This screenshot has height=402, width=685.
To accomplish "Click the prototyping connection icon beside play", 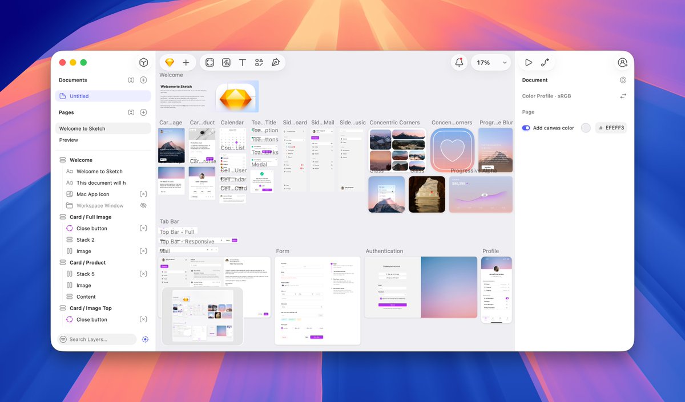I will [x=545, y=62].
